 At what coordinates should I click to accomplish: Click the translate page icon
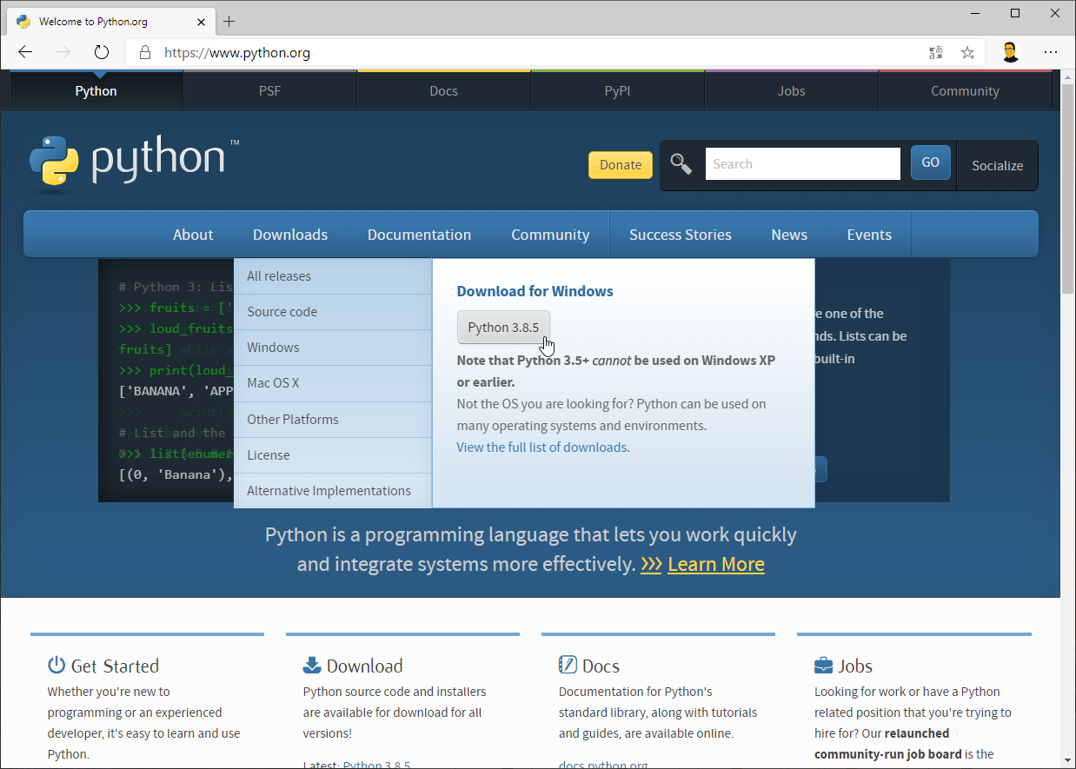pos(936,53)
